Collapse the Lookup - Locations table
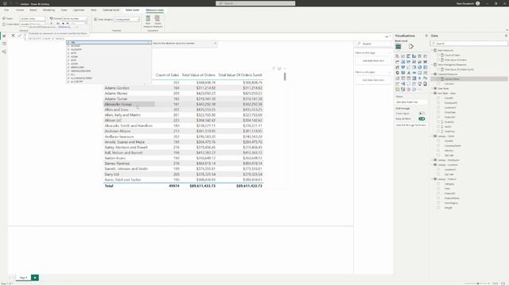Screen dimensions: 509x286 click(433, 164)
